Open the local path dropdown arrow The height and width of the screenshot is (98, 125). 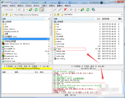tap(50, 15)
